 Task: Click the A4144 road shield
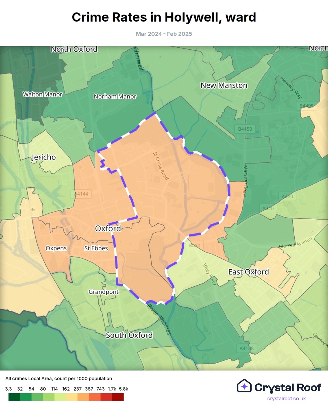pos(81,194)
